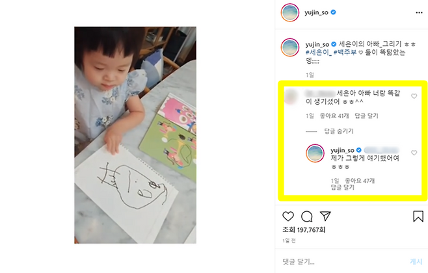Reply to first comment 답글 달기
Image resolution: width=428 pixels, height=273 pixels.
point(366,116)
